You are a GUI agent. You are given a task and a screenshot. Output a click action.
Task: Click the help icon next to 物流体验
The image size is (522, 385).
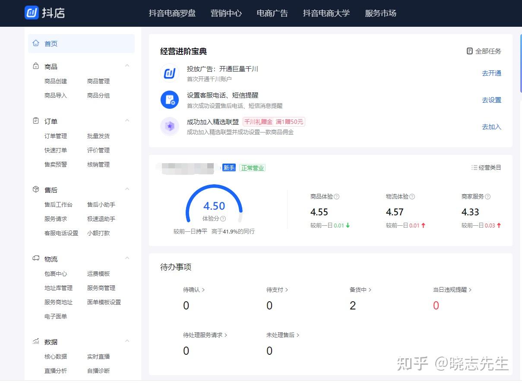[x=412, y=196]
